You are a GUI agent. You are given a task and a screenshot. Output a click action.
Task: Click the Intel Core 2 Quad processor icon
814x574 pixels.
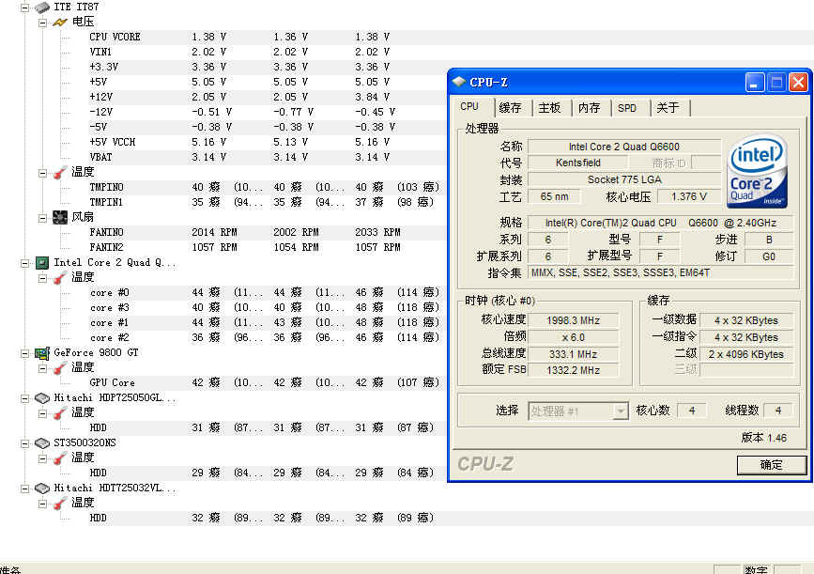[42, 263]
